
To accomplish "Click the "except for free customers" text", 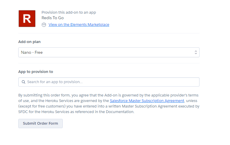I will click(x=40, y=106).
